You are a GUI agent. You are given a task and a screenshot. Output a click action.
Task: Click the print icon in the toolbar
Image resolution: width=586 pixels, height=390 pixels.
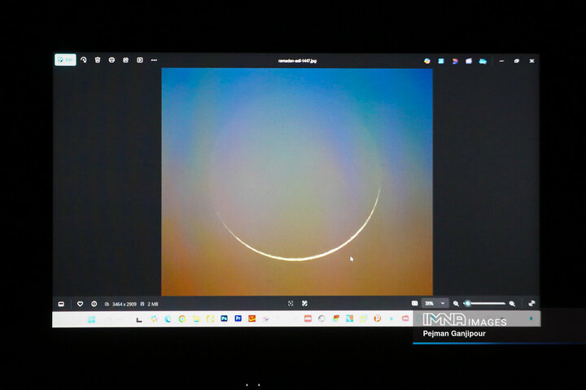tap(112, 59)
